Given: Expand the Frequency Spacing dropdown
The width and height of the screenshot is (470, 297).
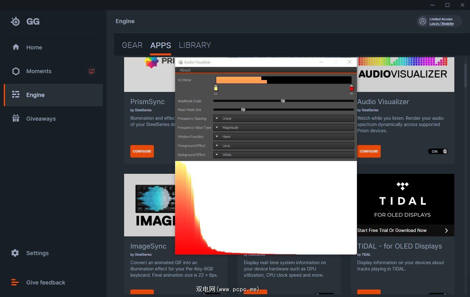Looking at the screenshot, I should pos(217,118).
